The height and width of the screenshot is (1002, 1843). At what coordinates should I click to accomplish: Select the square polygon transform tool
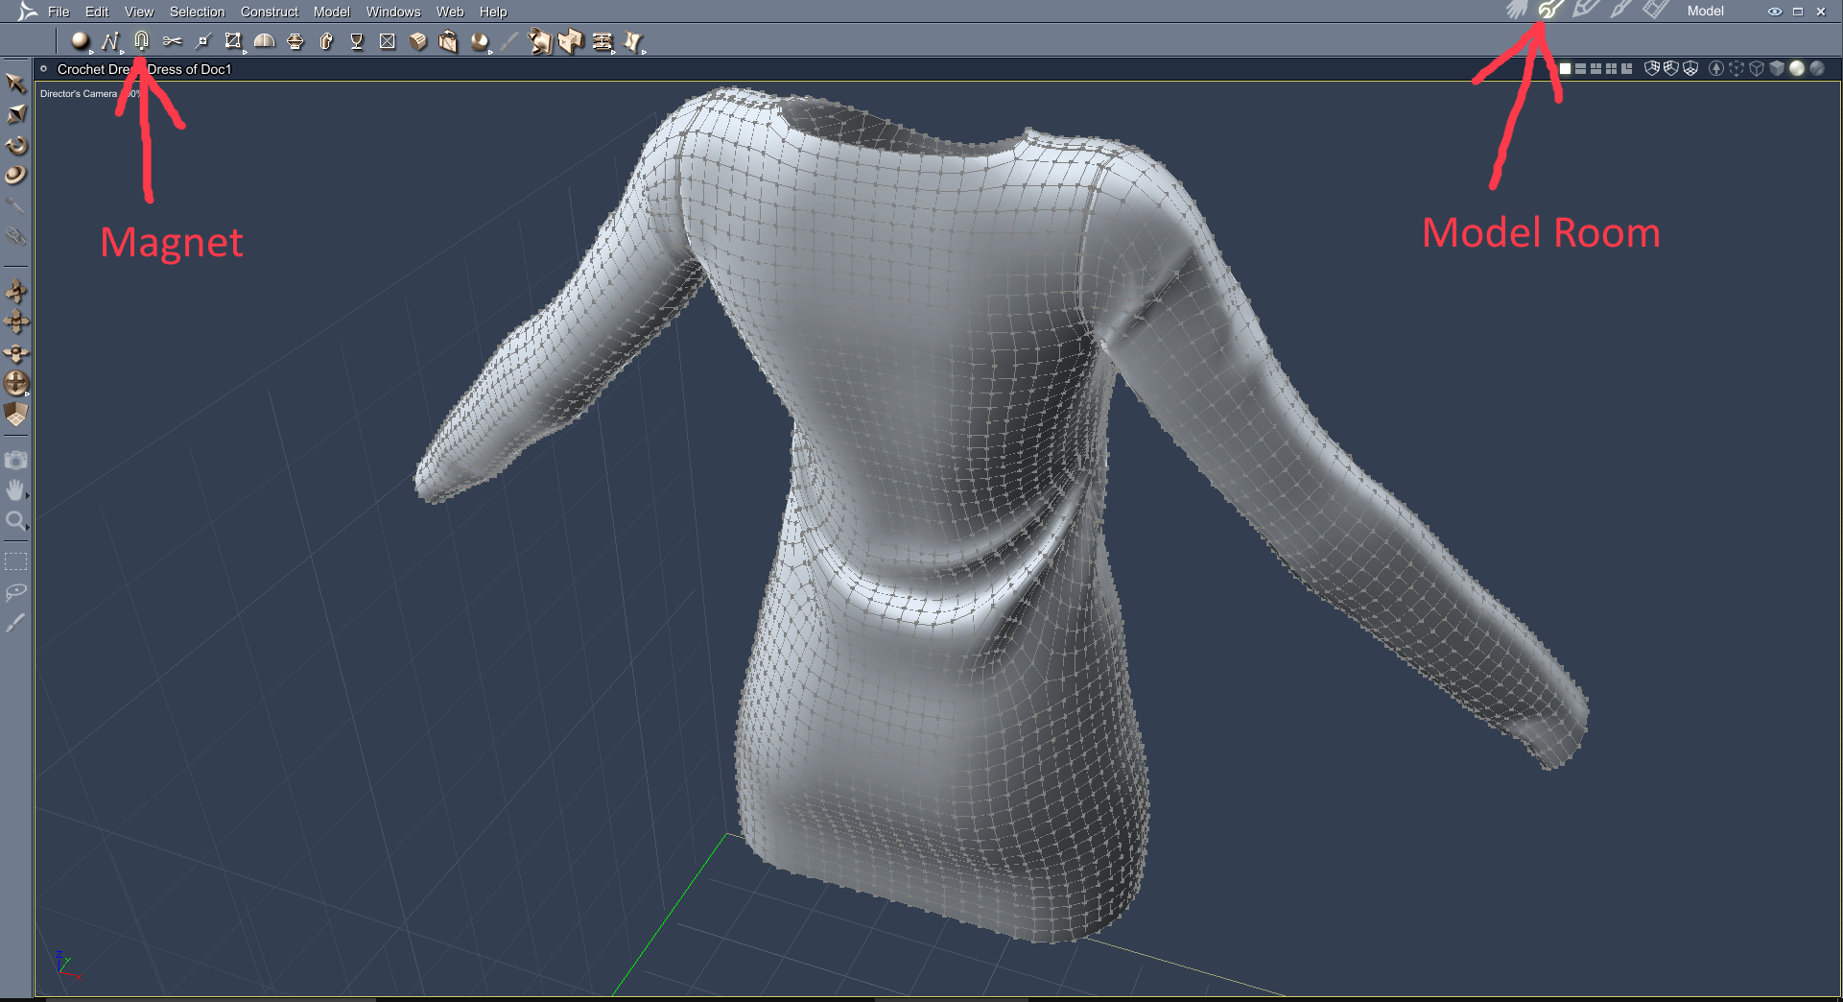click(233, 40)
